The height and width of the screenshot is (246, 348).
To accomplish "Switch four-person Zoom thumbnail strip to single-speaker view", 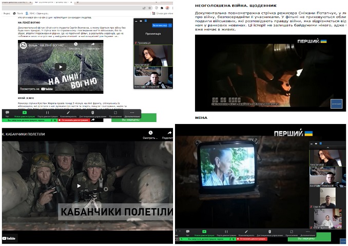I will pyautogui.click(x=316, y=143).
